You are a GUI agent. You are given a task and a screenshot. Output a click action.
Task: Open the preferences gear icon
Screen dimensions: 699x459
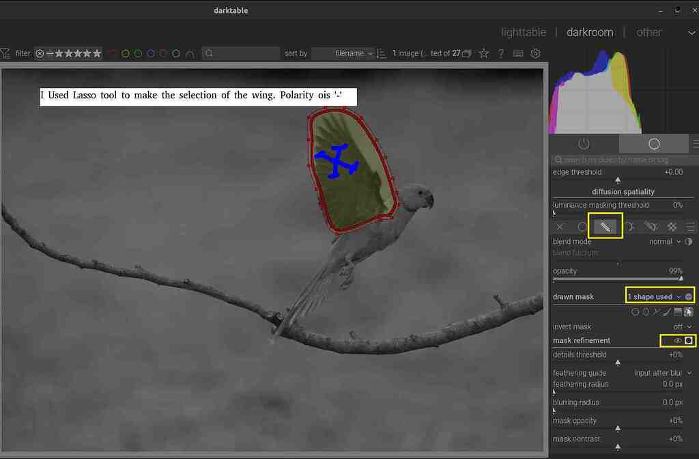point(536,53)
